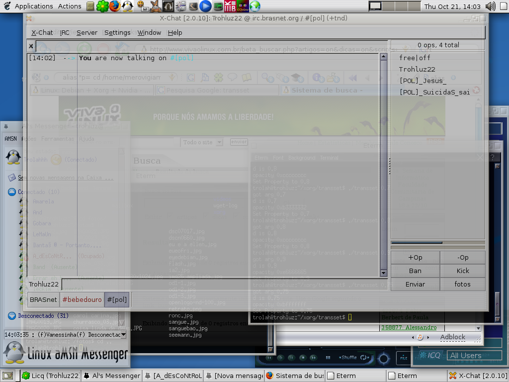Click the X-Chat chat scrollbar down arrow
This screenshot has width=509, height=382.
tap(383, 273)
